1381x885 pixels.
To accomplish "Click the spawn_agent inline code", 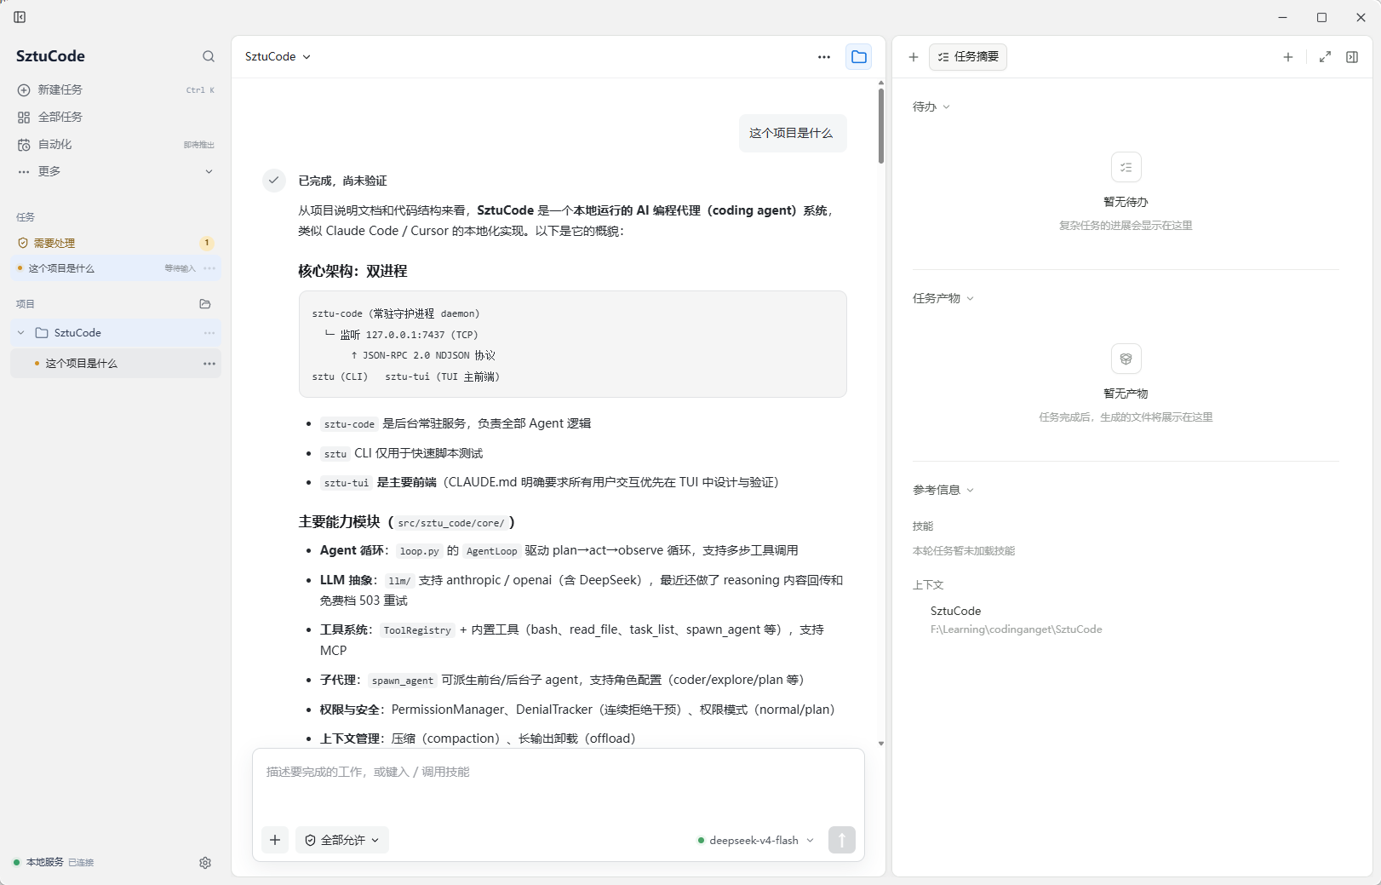I will point(403,681).
